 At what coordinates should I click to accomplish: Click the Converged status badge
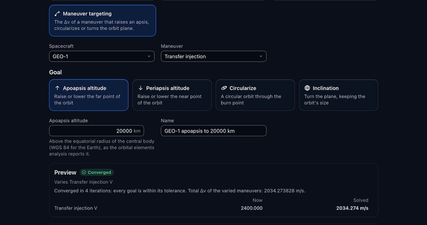tap(97, 172)
